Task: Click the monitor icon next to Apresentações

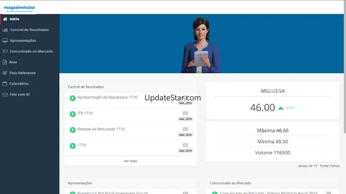Action: pos(5,40)
